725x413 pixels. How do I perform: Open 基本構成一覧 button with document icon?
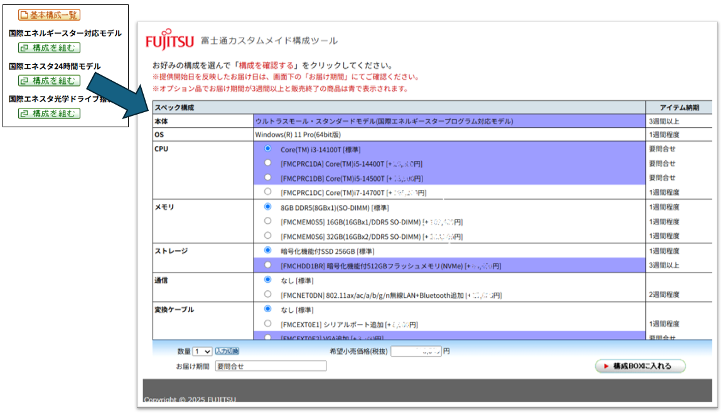click(x=49, y=15)
